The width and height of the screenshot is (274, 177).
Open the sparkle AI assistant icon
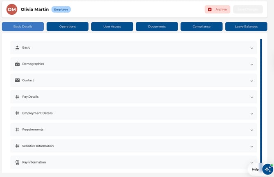click(267, 169)
